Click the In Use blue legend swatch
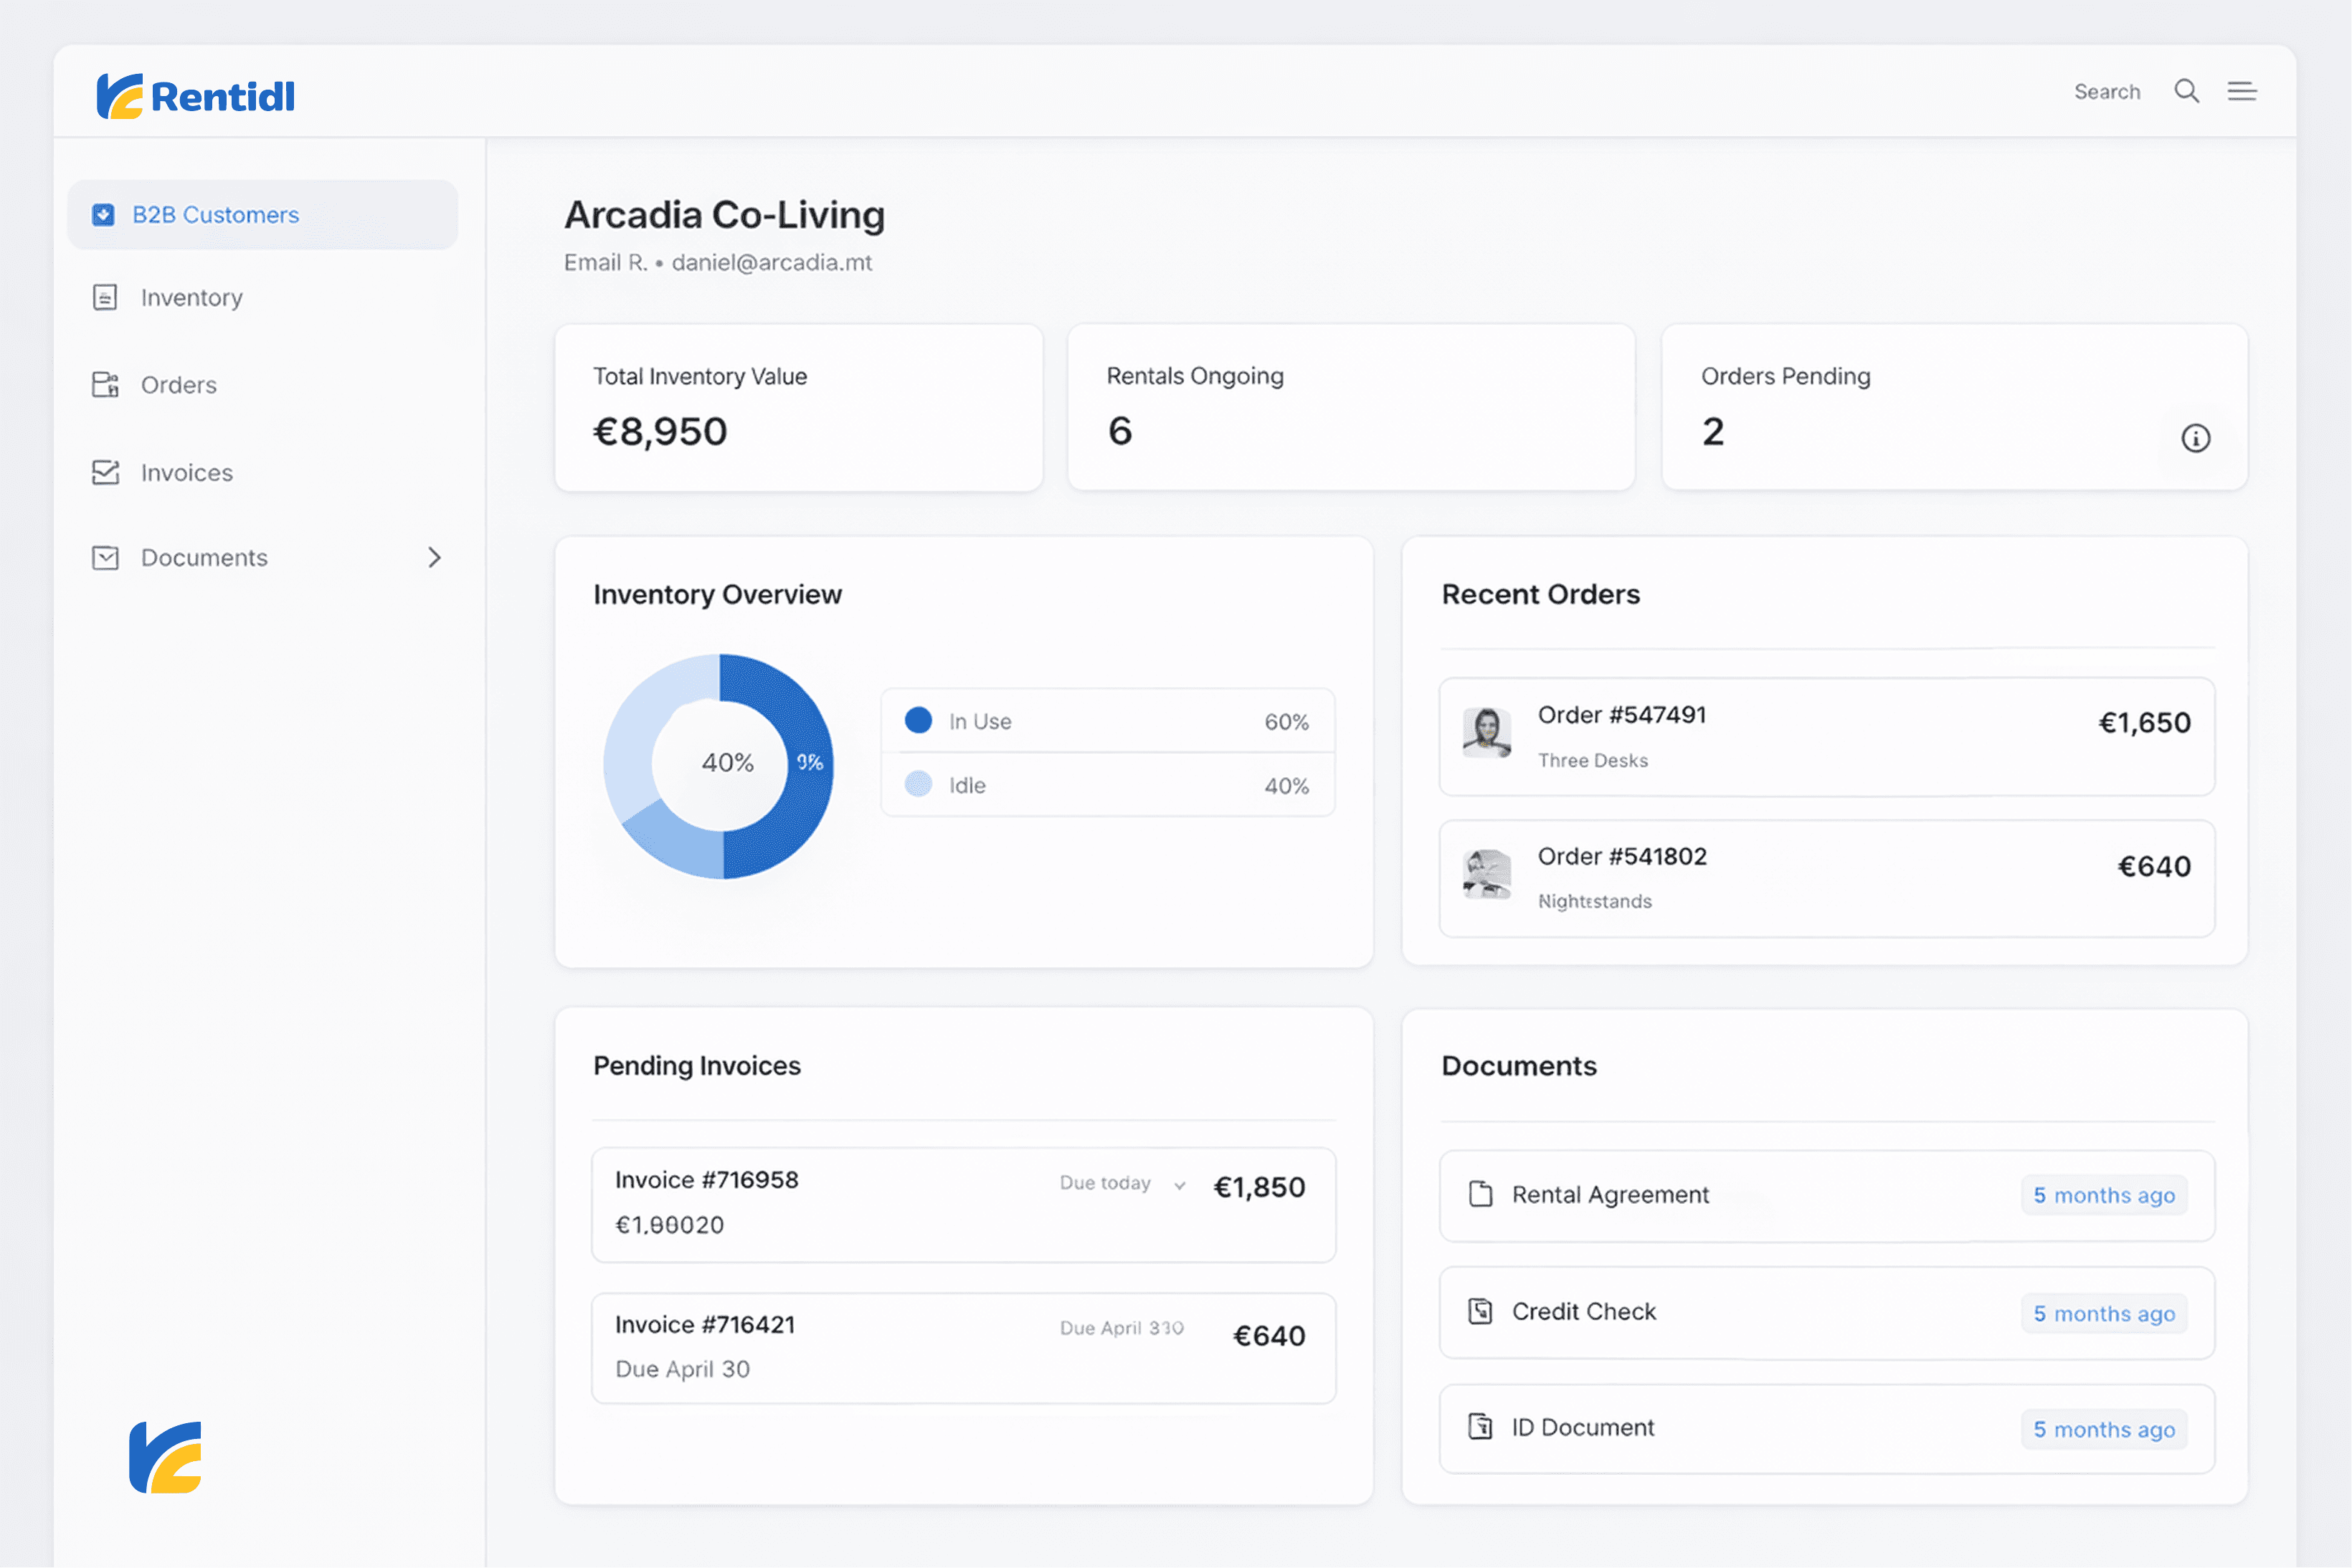This screenshot has height=1568, width=2352. [918, 721]
